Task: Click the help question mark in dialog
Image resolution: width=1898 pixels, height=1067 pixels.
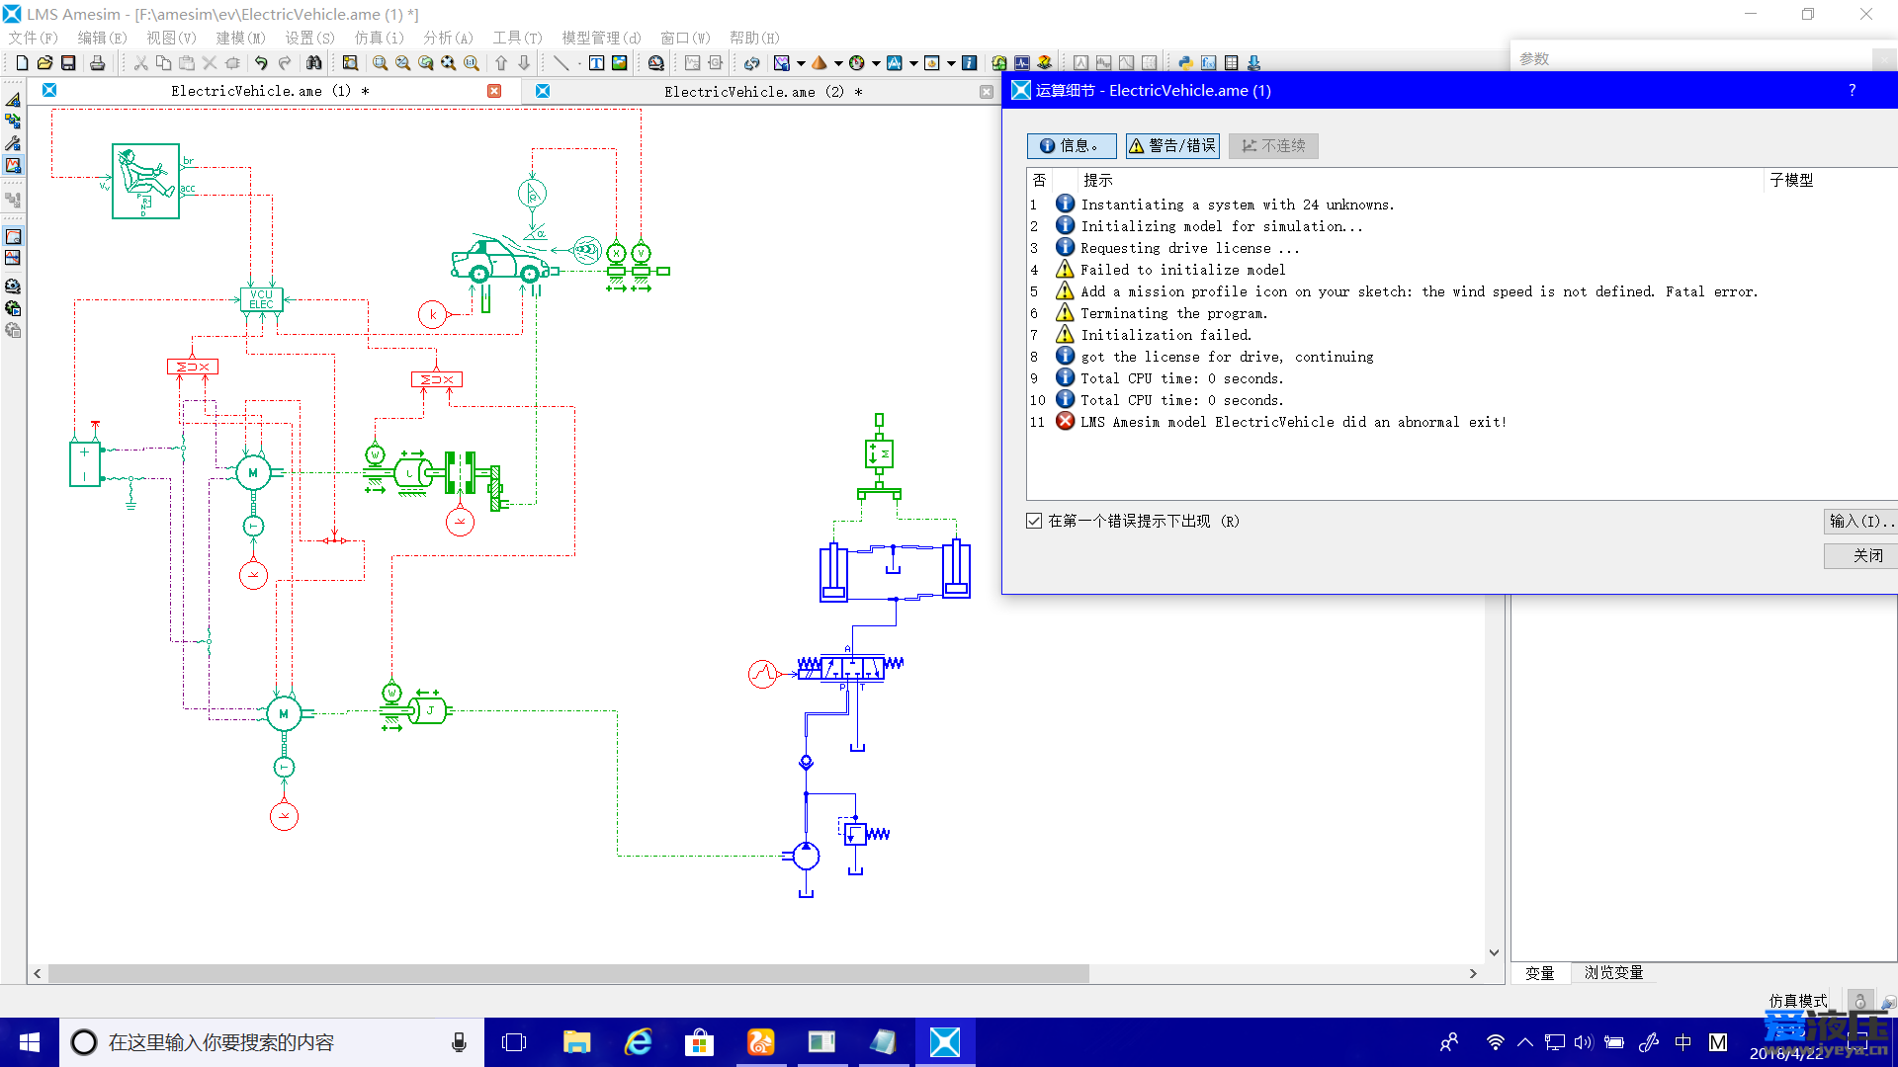Action: coord(1853,90)
